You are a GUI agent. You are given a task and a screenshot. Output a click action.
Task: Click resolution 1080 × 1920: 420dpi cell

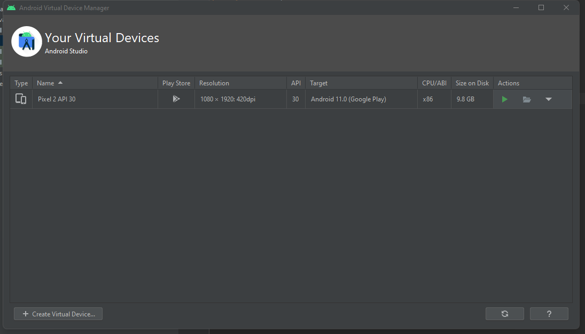coord(240,99)
